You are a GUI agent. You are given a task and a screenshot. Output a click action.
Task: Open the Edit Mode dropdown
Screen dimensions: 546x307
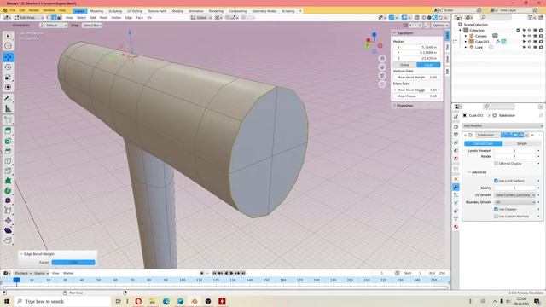pos(29,17)
